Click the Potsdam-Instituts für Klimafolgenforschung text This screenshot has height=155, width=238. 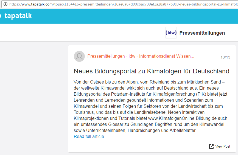(143, 94)
